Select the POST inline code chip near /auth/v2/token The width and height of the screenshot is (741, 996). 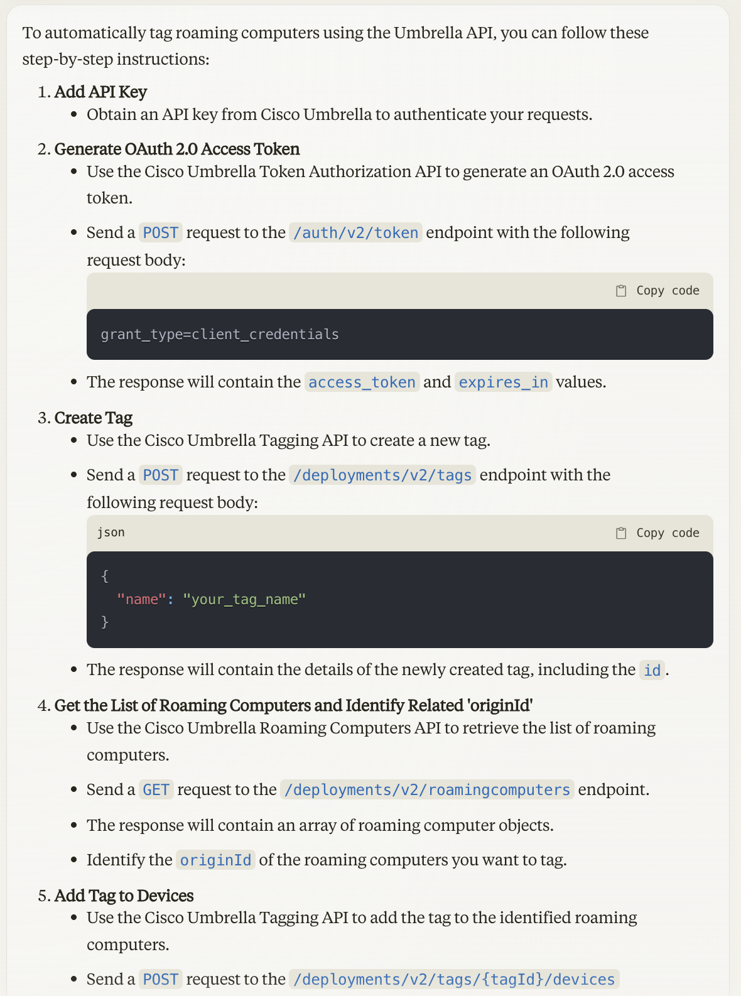(160, 233)
